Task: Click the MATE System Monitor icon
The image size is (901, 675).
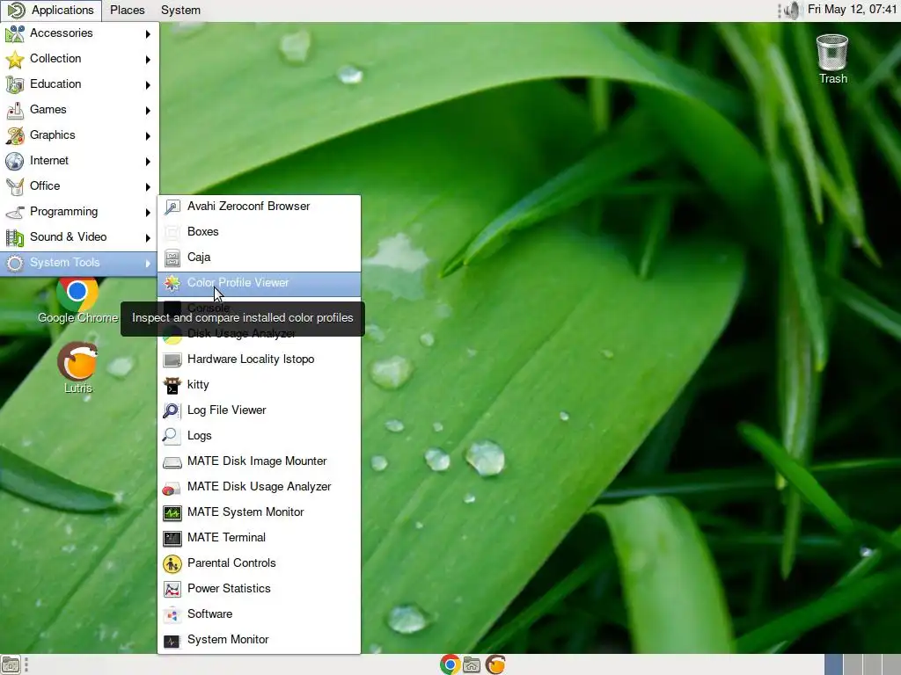Action: 172,512
